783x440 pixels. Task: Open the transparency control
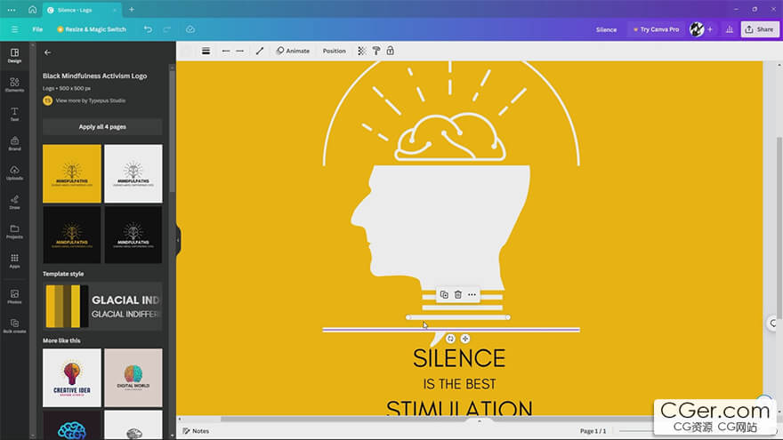click(x=362, y=51)
